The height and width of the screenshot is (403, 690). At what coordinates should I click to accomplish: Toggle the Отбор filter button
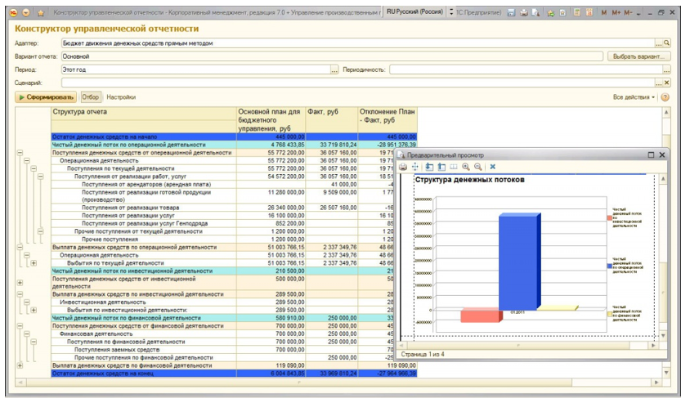coord(91,97)
